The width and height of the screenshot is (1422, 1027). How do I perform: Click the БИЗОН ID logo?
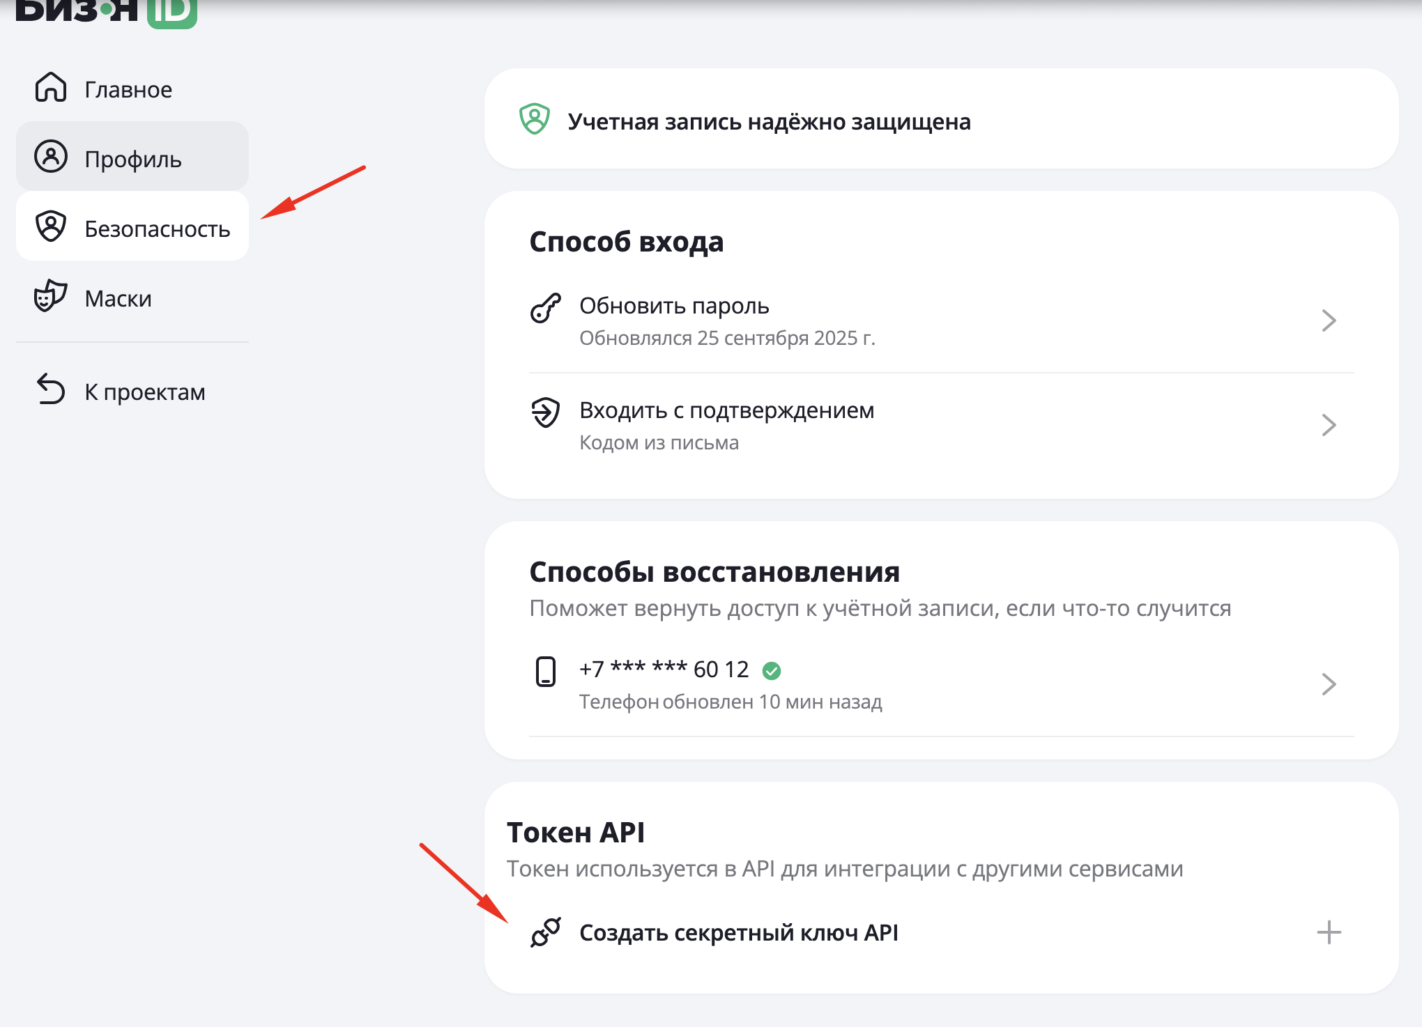[106, 13]
